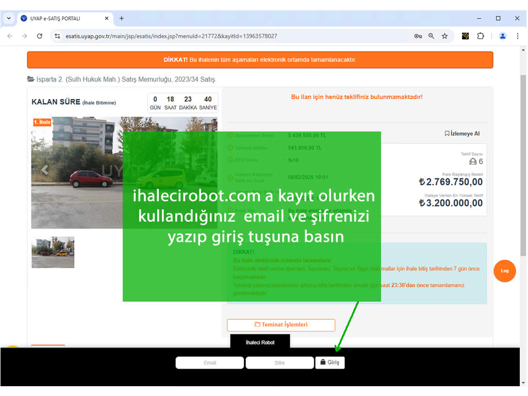Reload the page with the refresh icon
This screenshot has width=528, height=396.
pyautogui.click(x=39, y=36)
